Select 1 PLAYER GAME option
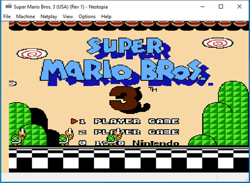The image size is (250, 183). click(x=129, y=121)
